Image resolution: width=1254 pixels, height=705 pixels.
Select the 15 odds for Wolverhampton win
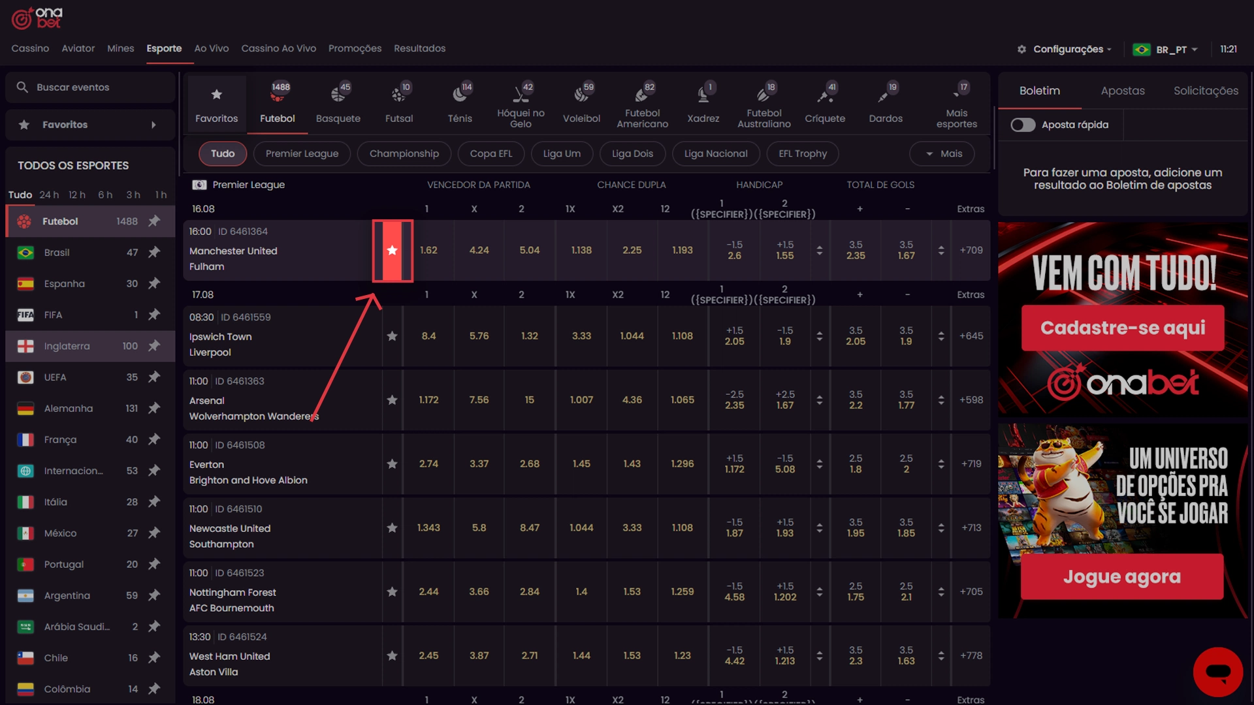529,400
